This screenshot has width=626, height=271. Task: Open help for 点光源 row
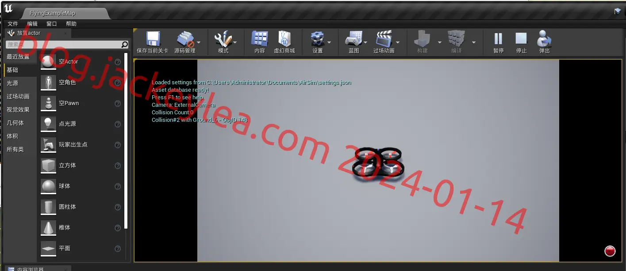pos(118,124)
